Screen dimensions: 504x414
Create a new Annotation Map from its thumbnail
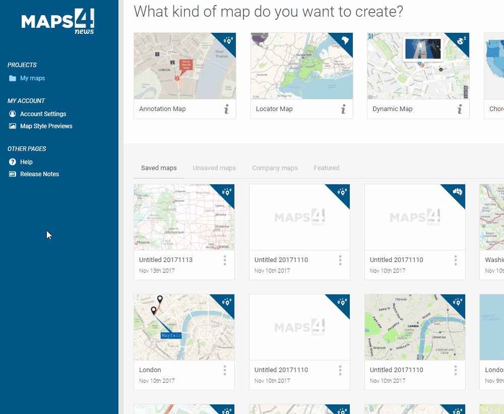[185, 66]
